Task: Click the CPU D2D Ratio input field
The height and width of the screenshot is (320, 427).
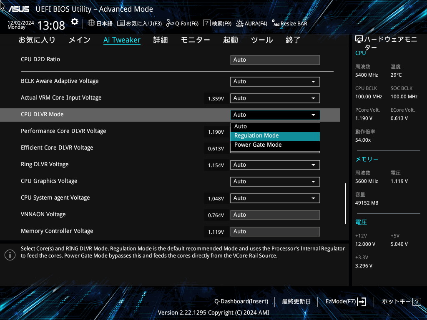Action: point(275,60)
